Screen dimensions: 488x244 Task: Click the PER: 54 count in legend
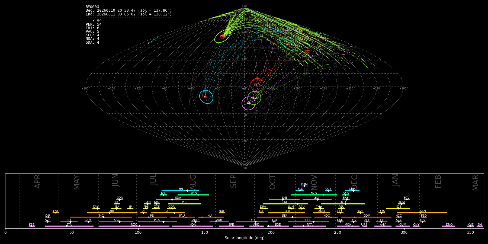pyautogui.click(x=94, y=25)
